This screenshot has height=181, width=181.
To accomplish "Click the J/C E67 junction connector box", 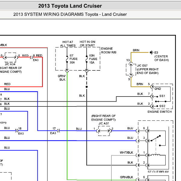I will pyautogui.click(x=131, y=69).
